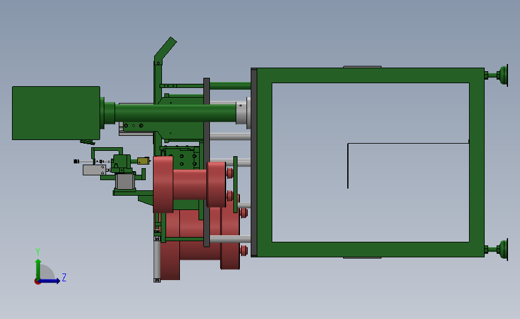The height and width of the screenshot is (319, 520).
Task: Select the gray motor block under the green bracket
Action: (125, 181)
